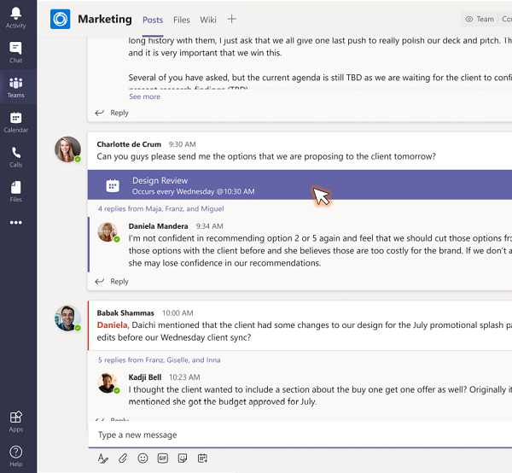
Task: Click Charlotte de Crum's profile picture
Action: point(67,149)
